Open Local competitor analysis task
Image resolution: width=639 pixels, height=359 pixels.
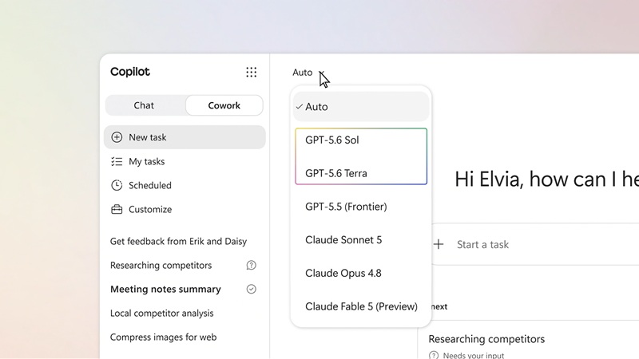tap(162, 313)
